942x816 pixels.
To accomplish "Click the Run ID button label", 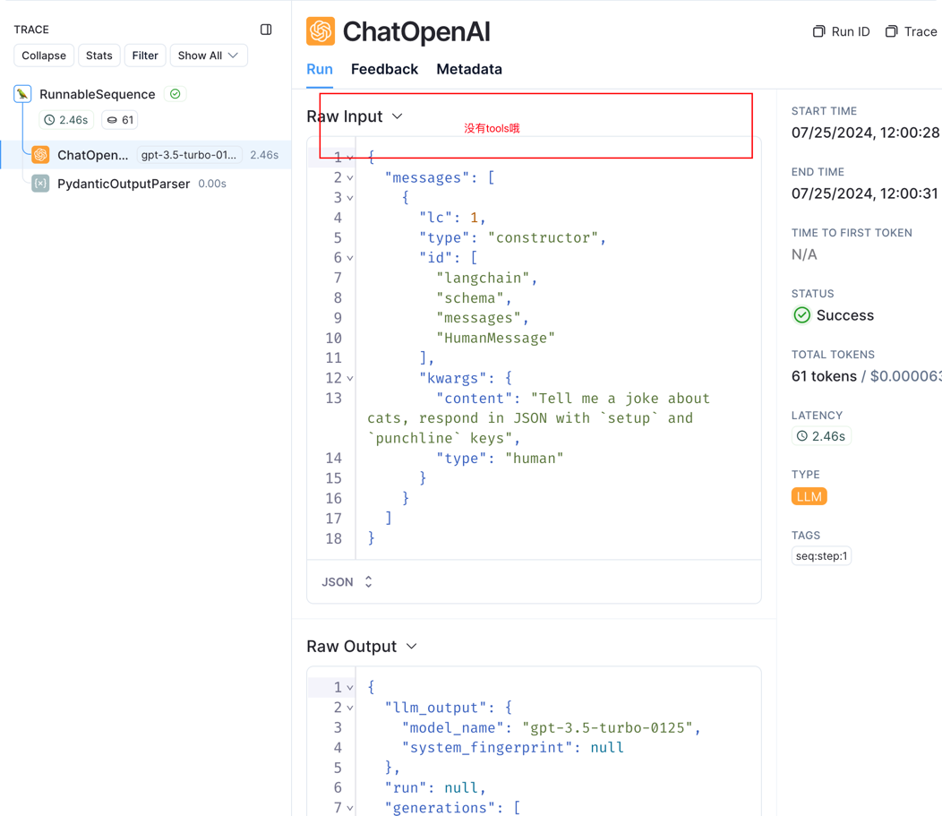I will [x=851, y=31].
